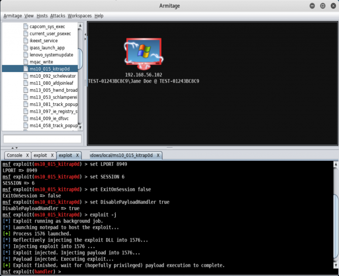Image resolution: width=339 pixels, height=276 pixels.
Task: Click the msf exploit(handler) command prompt
Action: [x=32, y=272]
